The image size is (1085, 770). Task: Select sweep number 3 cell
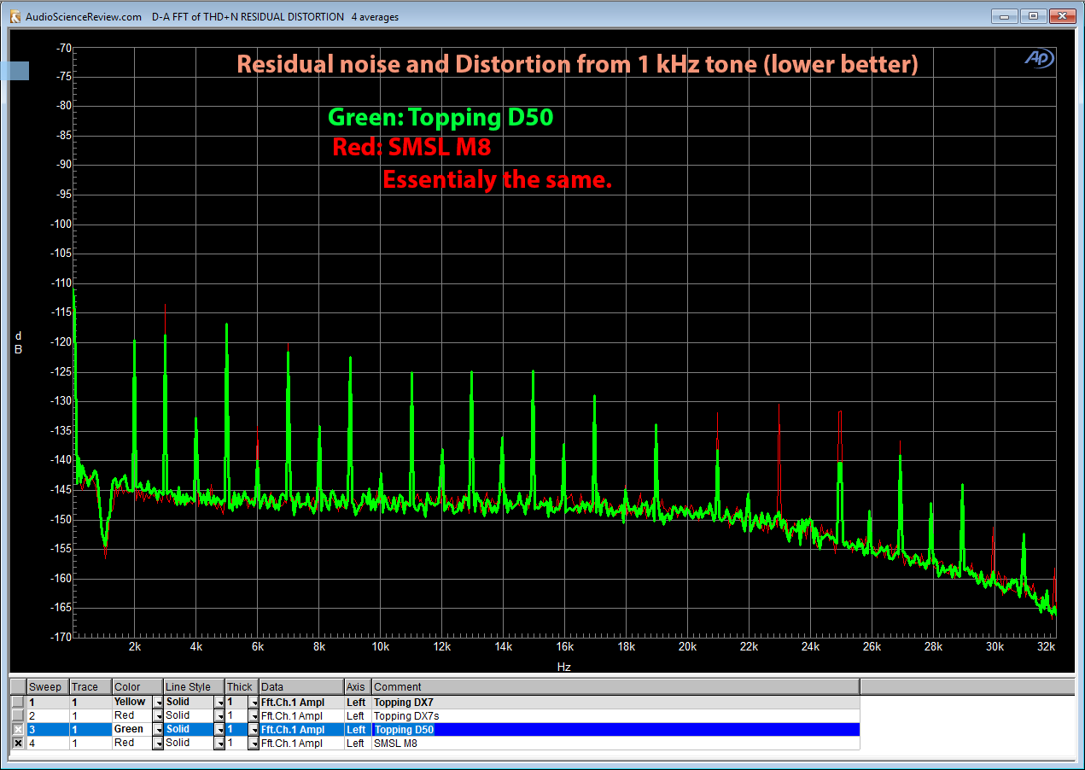click(47, 729)
